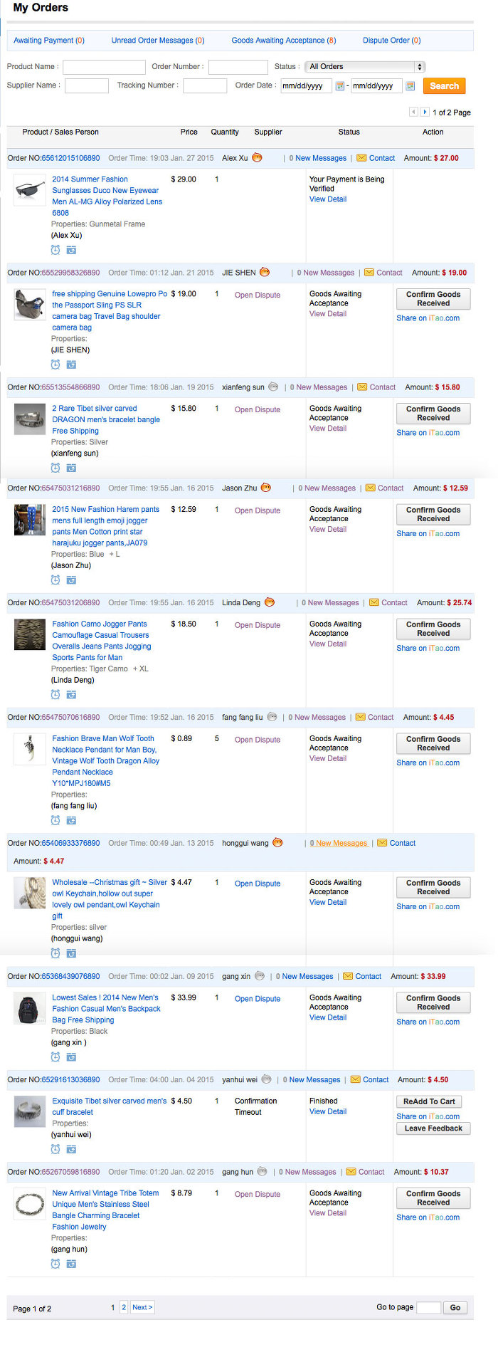Confirm goods received for the Lowepro camera bag

[x=433, y=299]
